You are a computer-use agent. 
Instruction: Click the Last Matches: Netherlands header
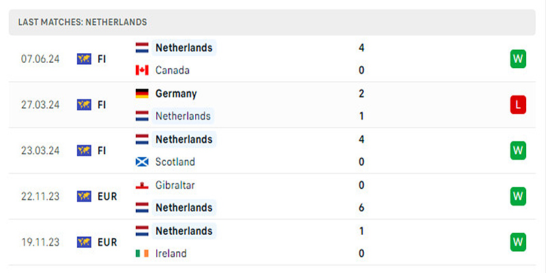click(x=83, y=22)
